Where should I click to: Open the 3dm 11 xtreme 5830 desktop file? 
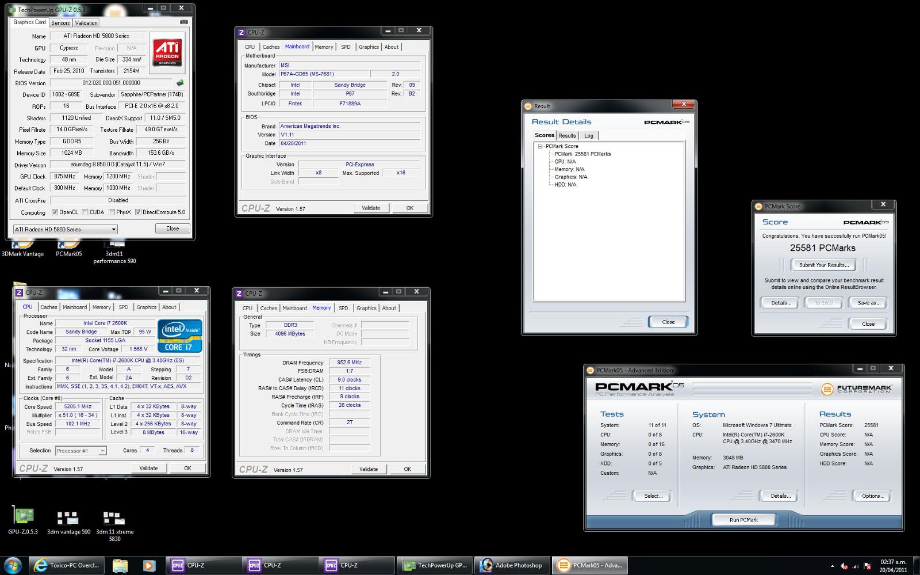tap(114, 526)
